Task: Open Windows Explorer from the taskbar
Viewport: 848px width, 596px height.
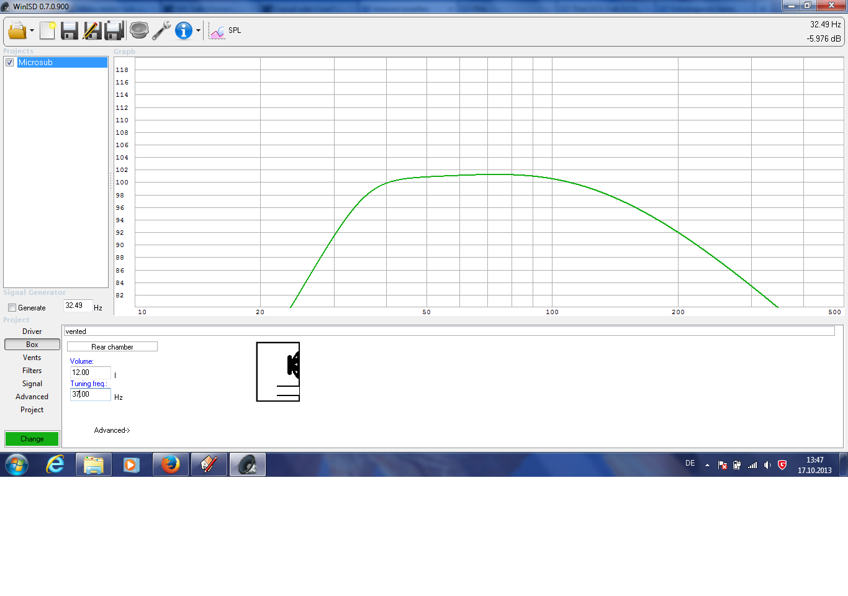Action: point(94,464)
